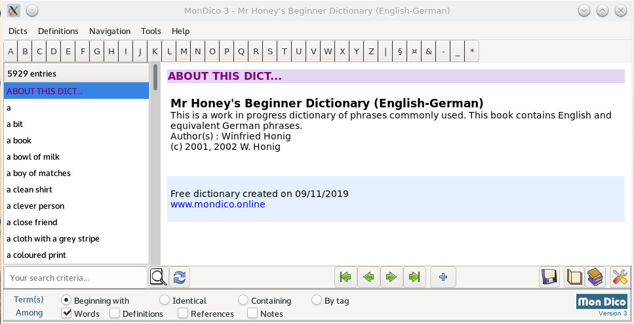This screenshot has width=634, height=324.
Task: Check the References checkbox
Action: click(183, 313)
